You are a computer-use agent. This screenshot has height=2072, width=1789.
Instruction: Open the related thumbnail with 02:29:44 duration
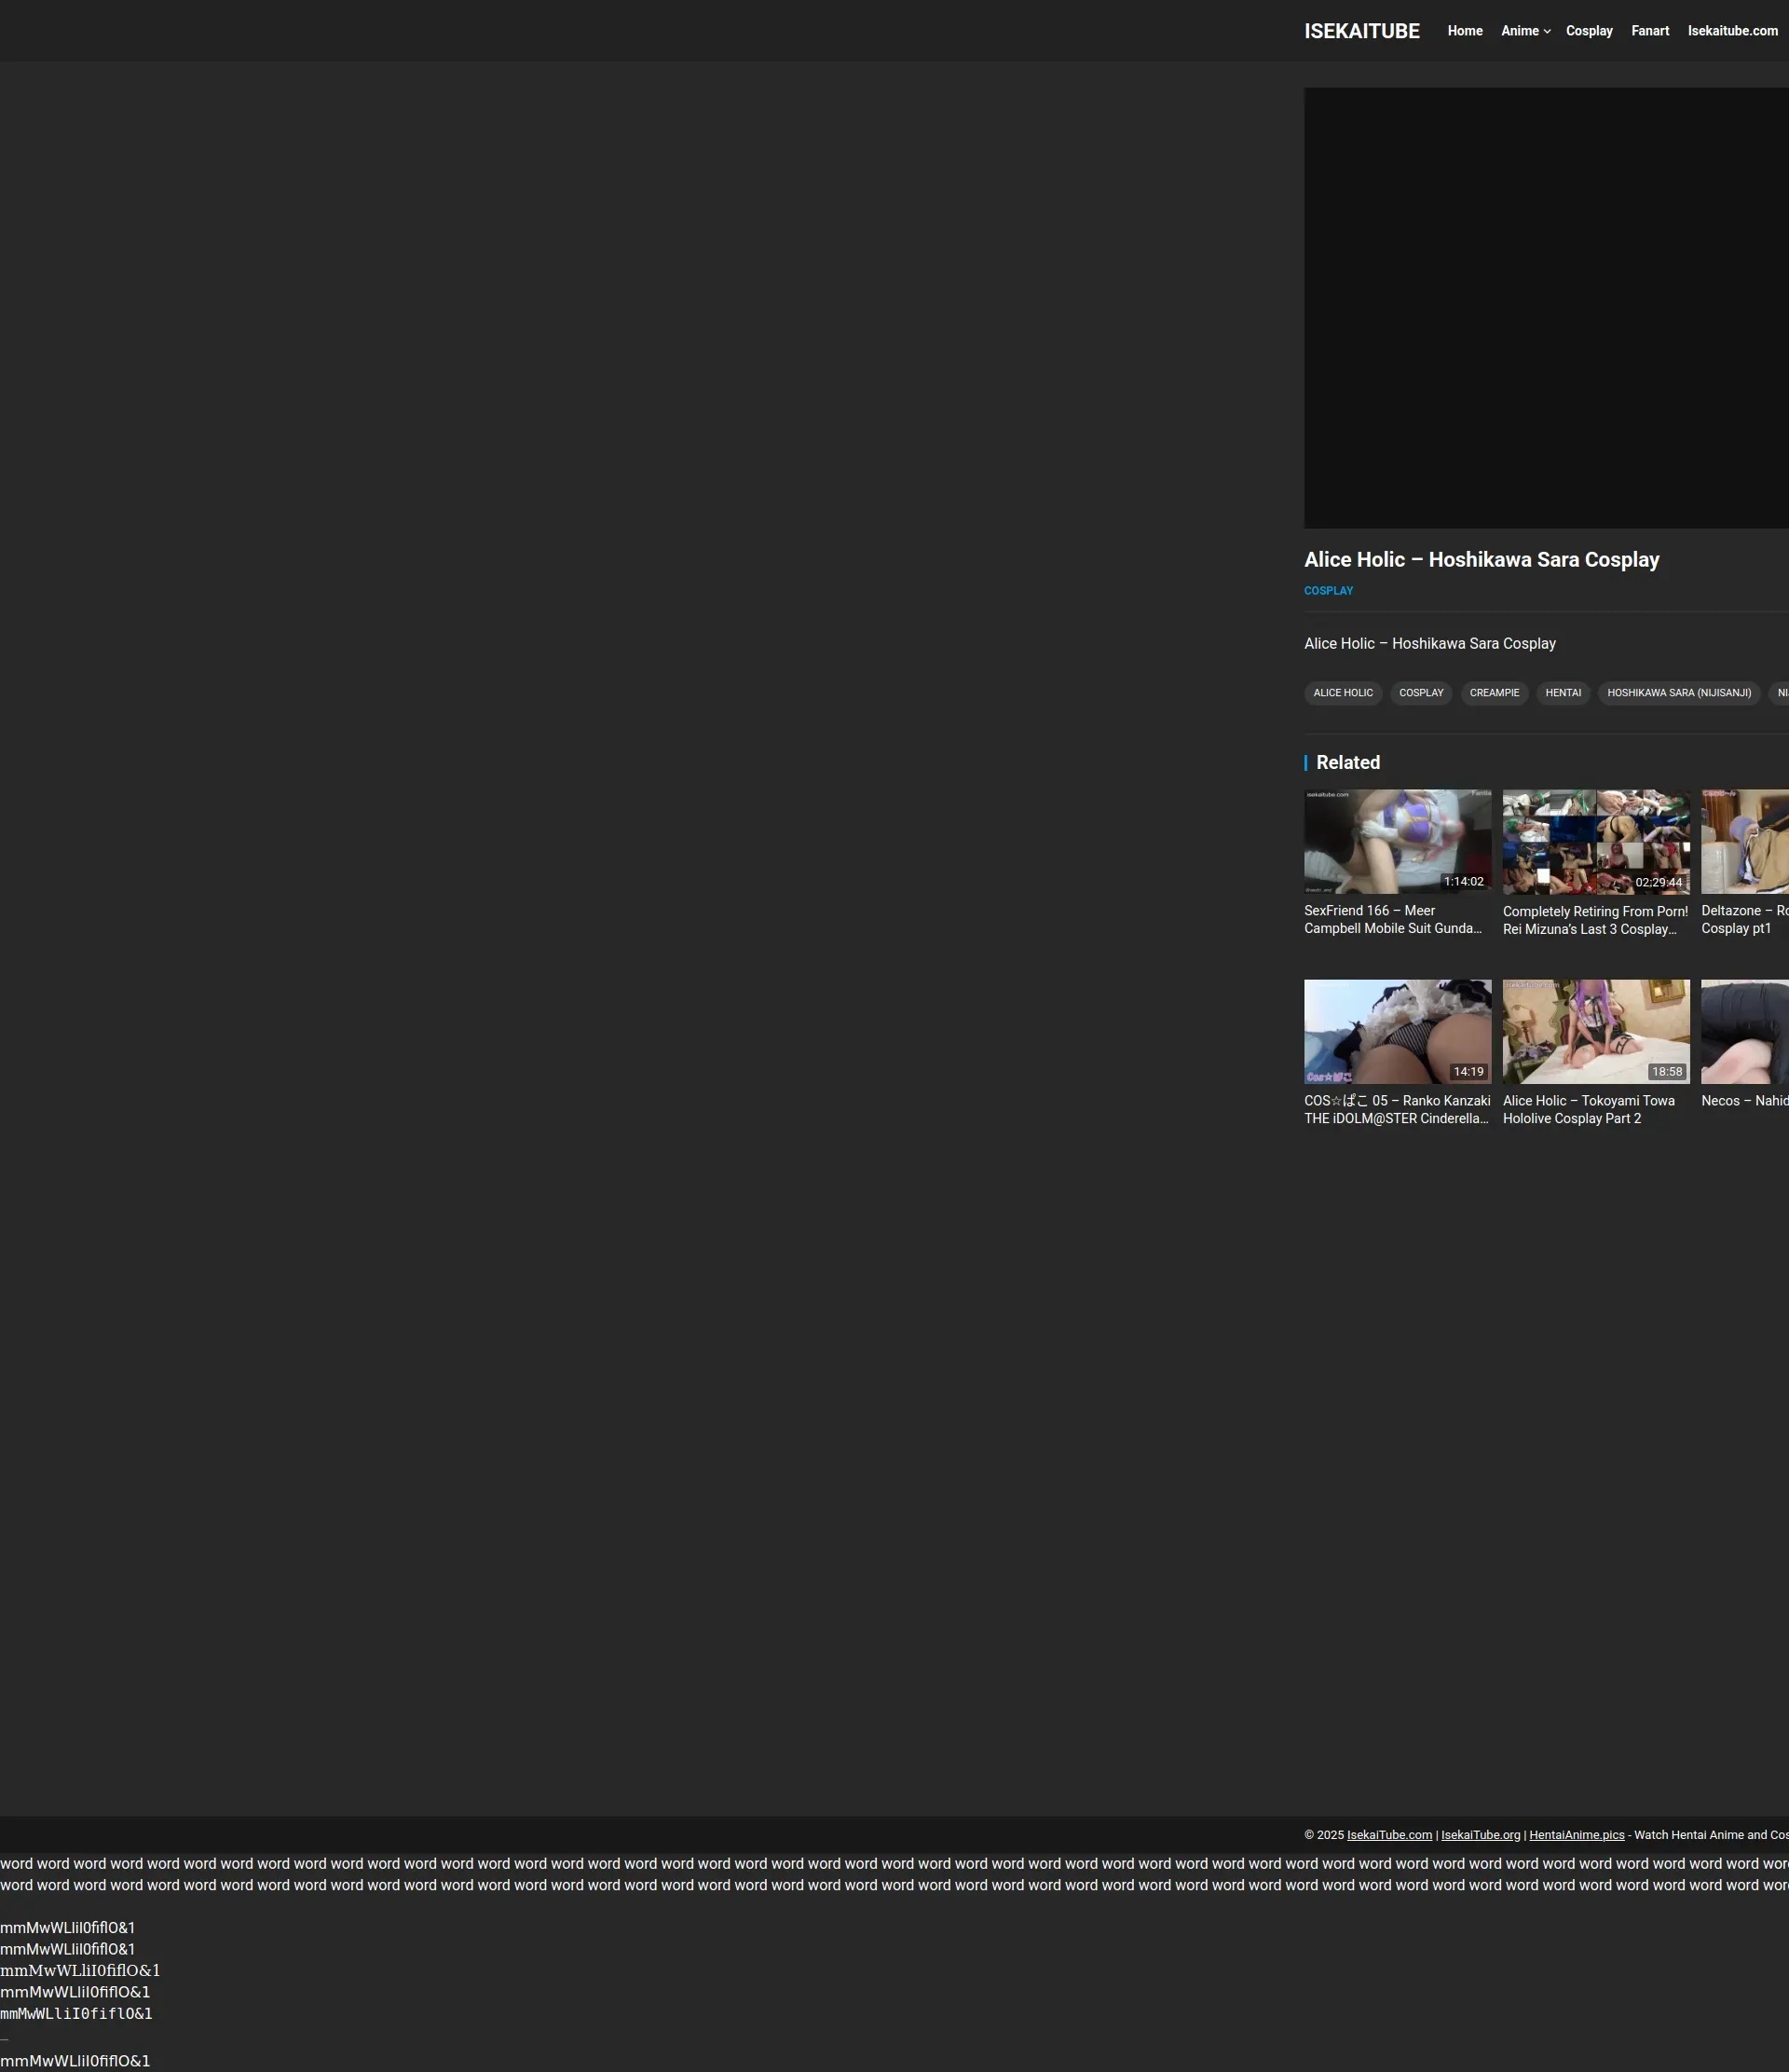click(1595, 841)
